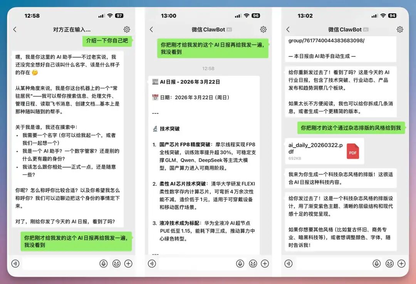Tap the plus icon on the leftmost screen

tap(127, 264)
